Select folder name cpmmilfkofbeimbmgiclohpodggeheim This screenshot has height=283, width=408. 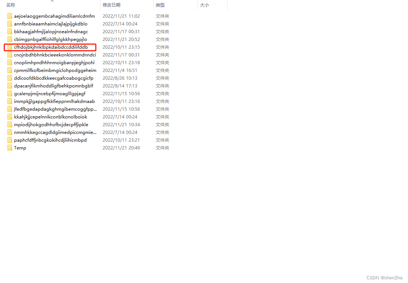click(x=55, y=70)
